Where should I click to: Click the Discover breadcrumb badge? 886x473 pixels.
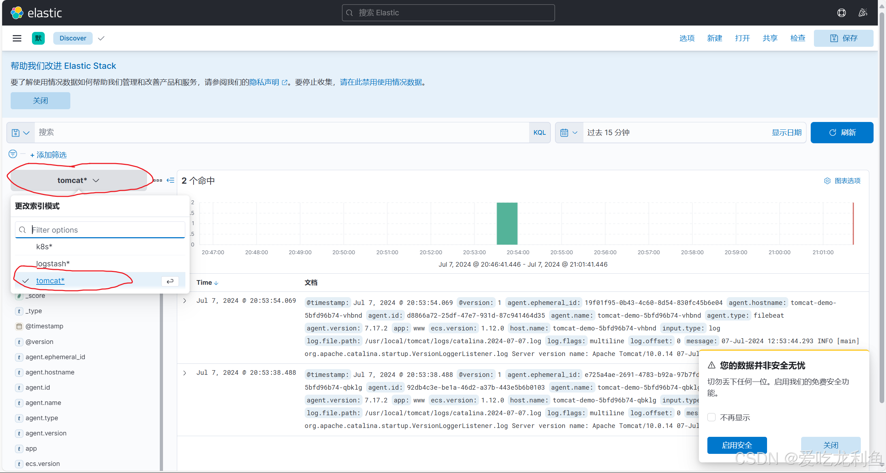coord(73,38)
